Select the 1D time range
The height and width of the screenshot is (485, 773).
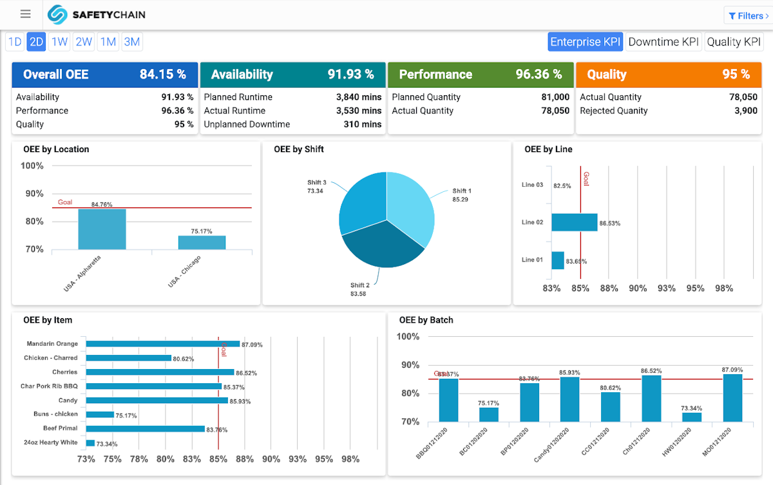click(x=14, y=41)
